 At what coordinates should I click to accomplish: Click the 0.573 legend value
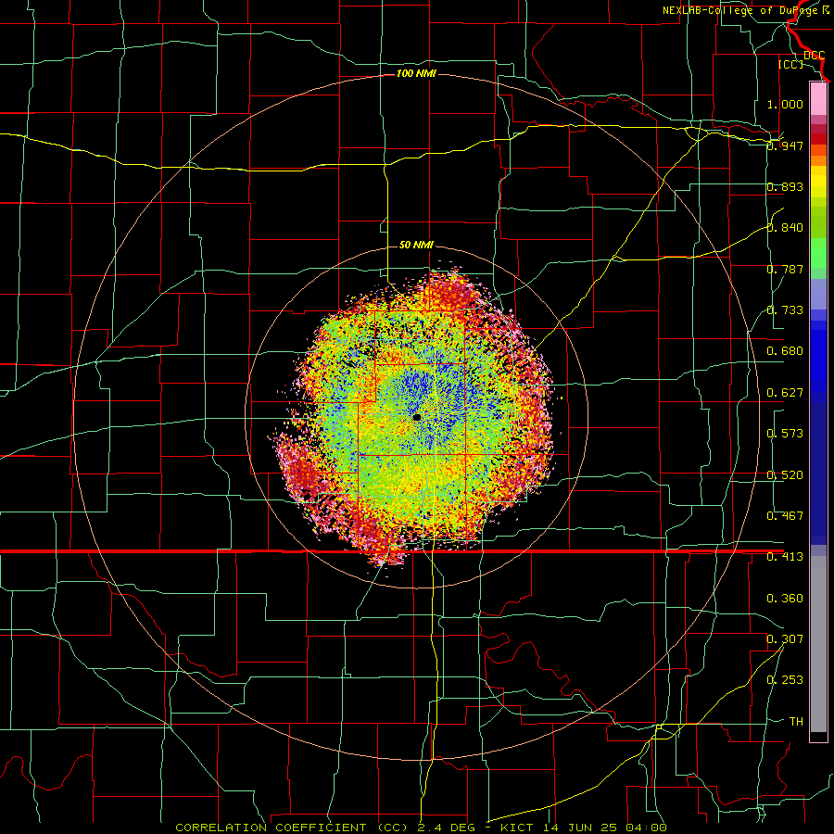pyautogui.click(x=785, y=434)
